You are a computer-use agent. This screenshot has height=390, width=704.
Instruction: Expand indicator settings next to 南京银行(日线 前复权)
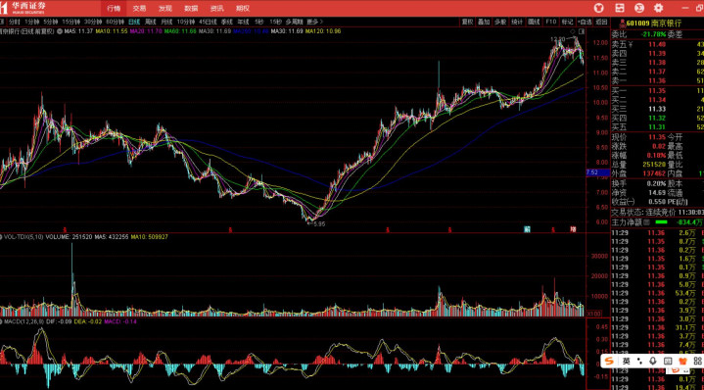[60, 31]
